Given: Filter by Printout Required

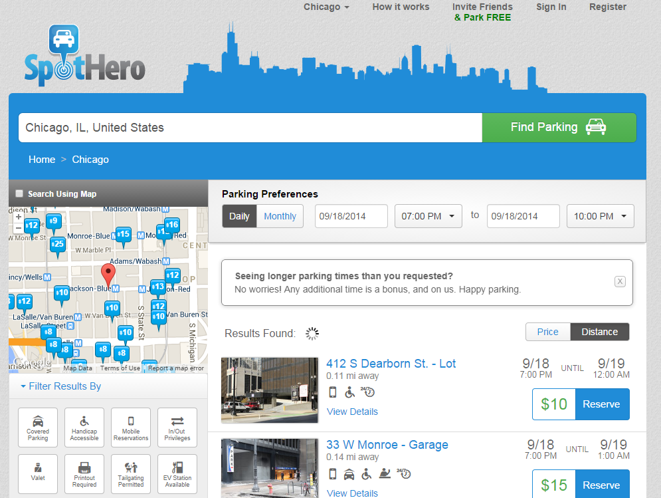Looking at the screenshot, I should pyautogui.click(x=84, y=474).
